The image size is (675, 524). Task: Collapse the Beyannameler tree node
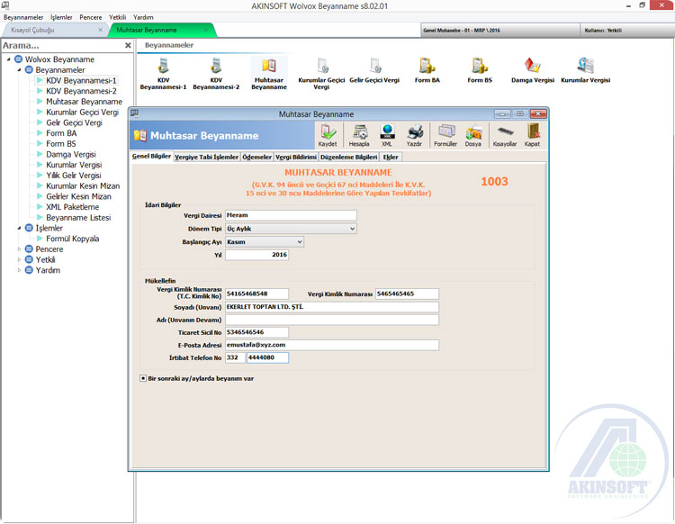coord(19,69)
